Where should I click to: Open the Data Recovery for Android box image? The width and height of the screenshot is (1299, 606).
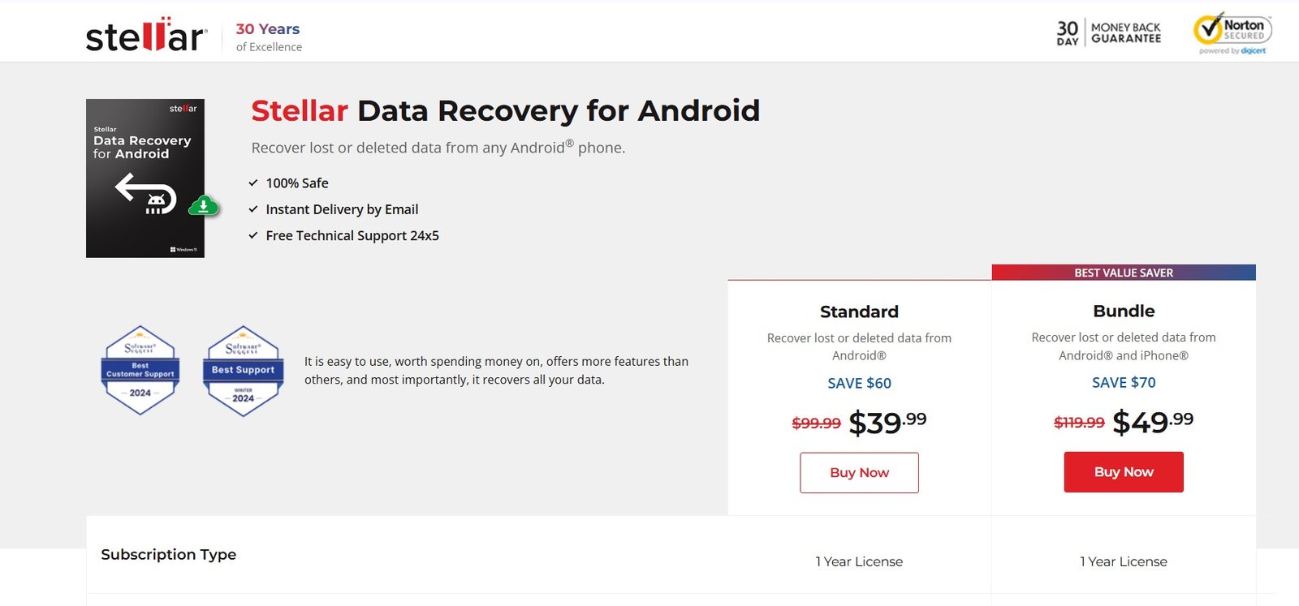(145, 178)
